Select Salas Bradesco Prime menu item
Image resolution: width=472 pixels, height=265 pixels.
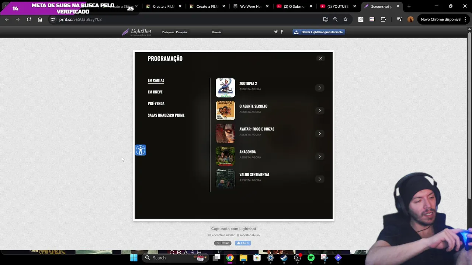(166, 115)
